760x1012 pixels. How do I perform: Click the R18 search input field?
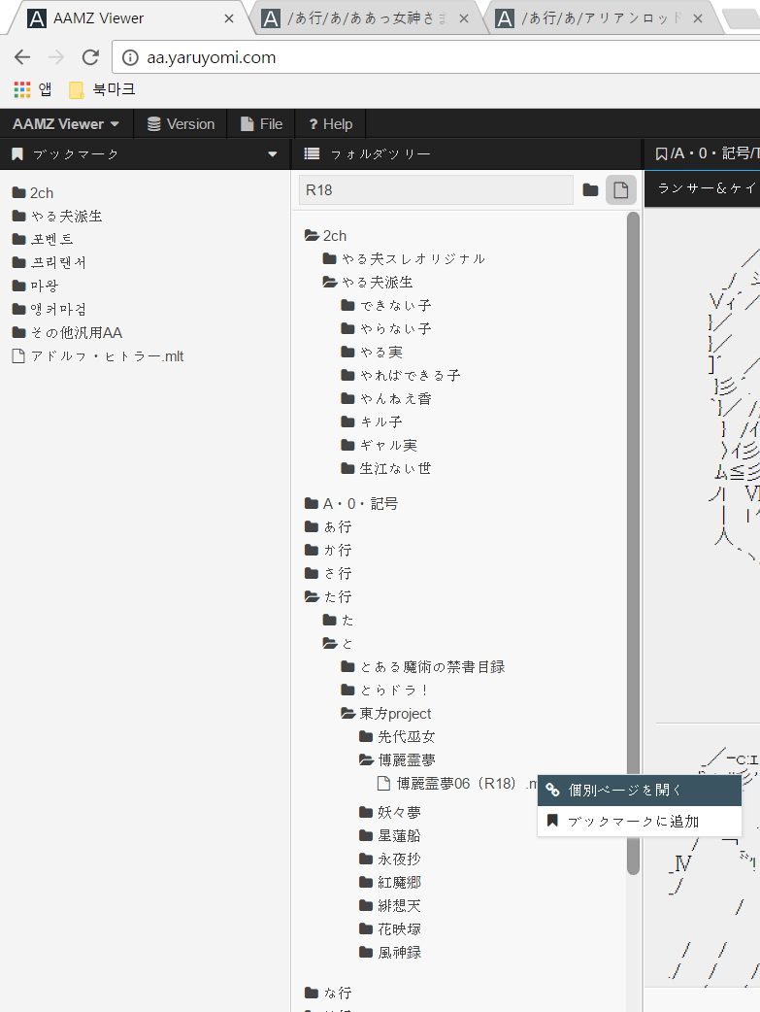tap(436, 190)
